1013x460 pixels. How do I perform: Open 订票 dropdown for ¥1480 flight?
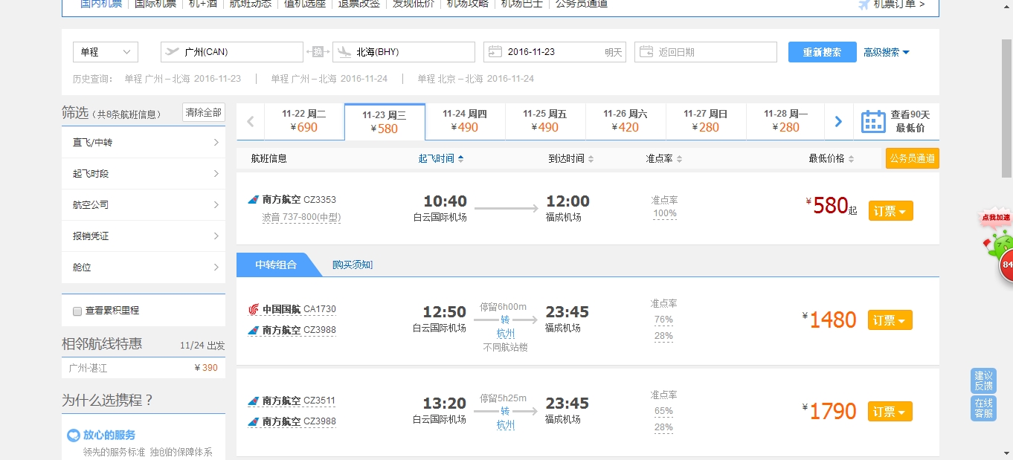point(890,320)
